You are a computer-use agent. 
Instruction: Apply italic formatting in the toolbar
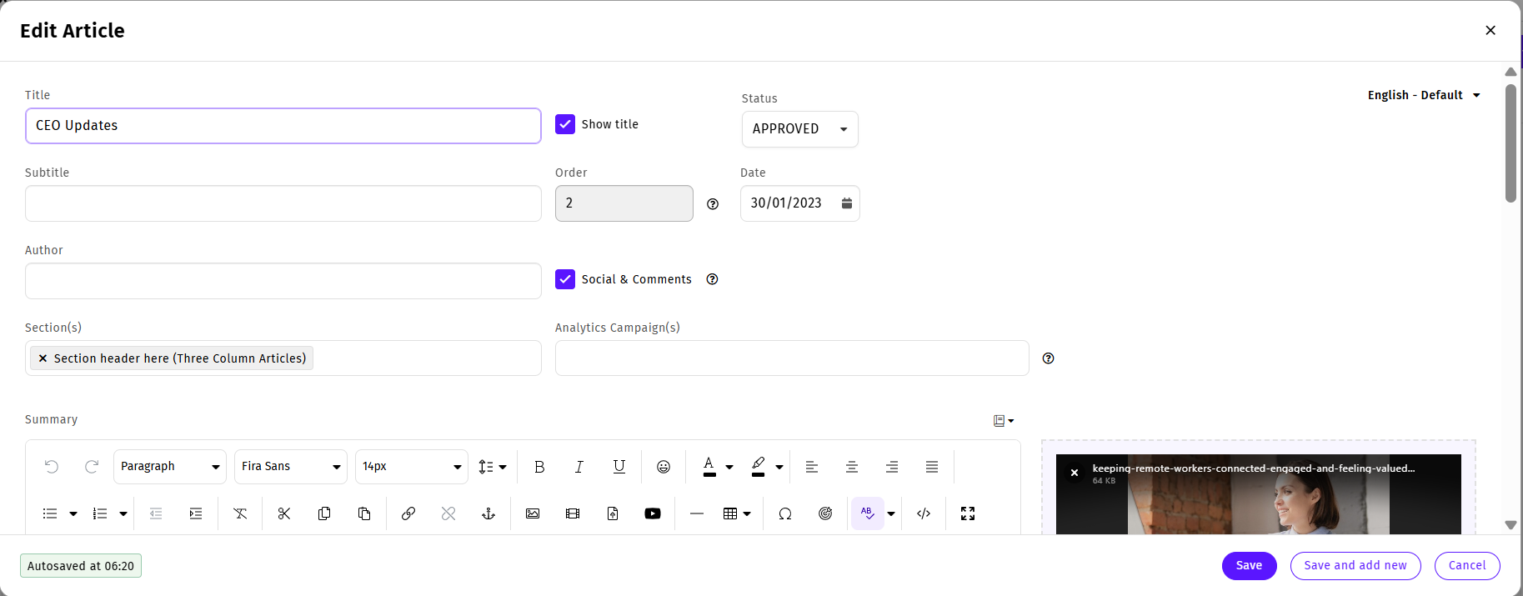click(579, 467)
